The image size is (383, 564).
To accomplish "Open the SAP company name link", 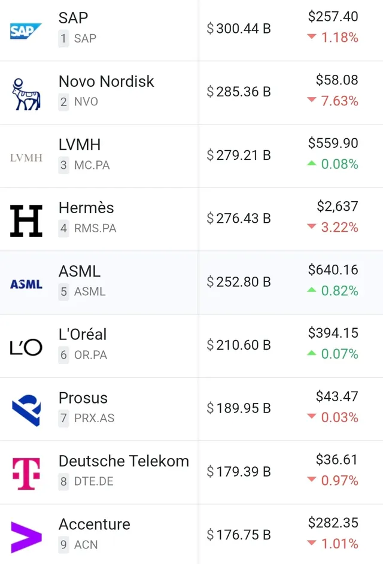I will pyautogui.click(x=73, y=18).
